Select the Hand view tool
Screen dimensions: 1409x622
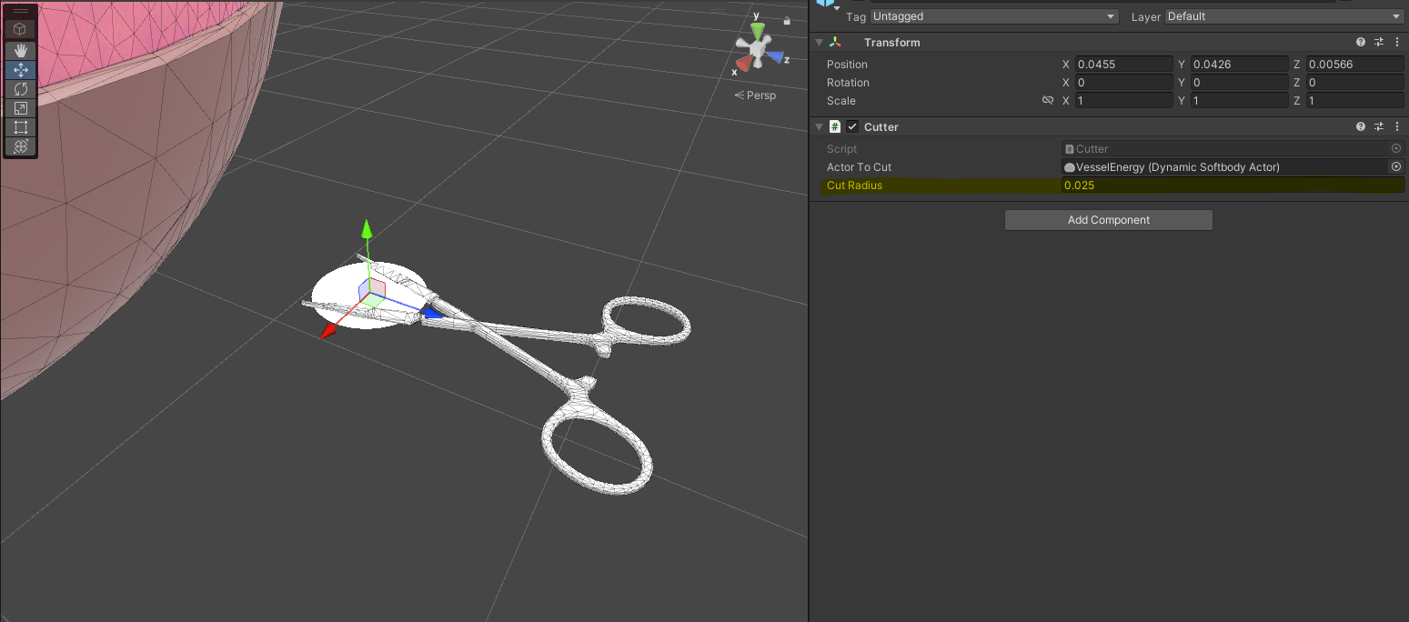tap(20, 50)
